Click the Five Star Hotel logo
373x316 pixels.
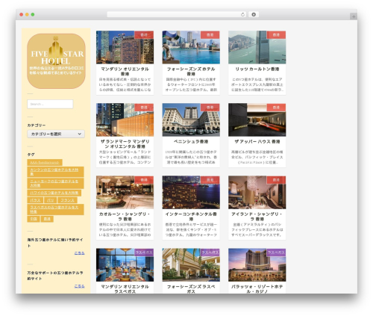[x=56, y=61]
